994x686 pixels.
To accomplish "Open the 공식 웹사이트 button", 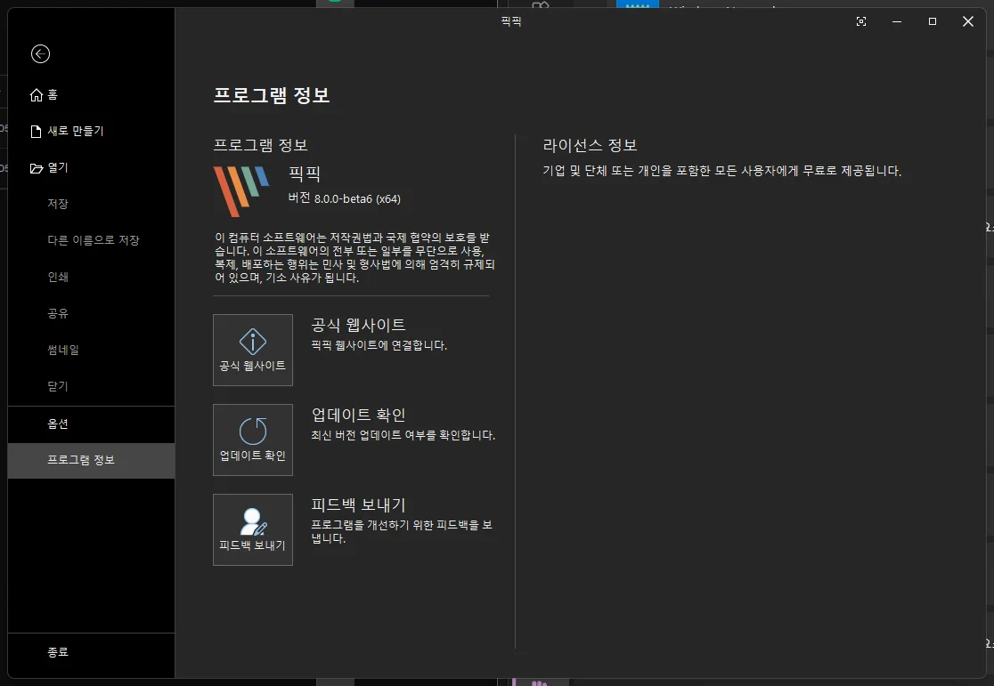I will point(253,350).
